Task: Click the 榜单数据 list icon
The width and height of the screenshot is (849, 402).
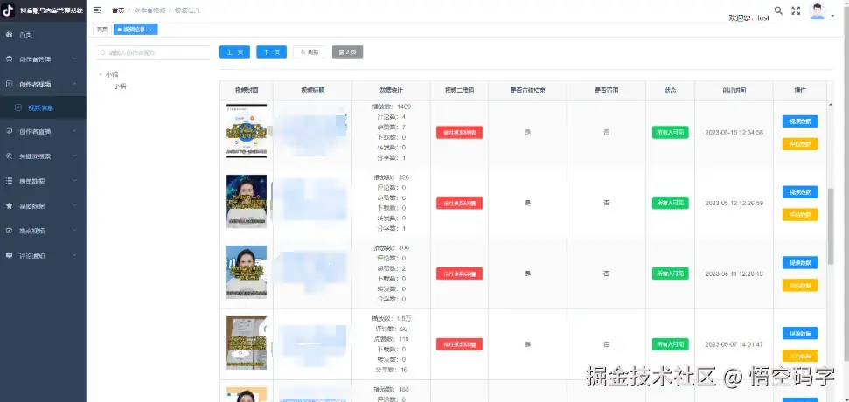Action: (9, 181)
